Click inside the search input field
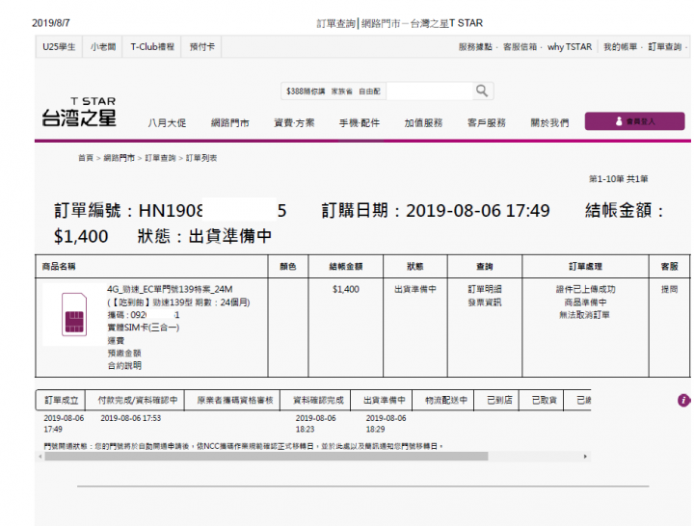The width and height of the screenshot is (694, 526). 429,92
